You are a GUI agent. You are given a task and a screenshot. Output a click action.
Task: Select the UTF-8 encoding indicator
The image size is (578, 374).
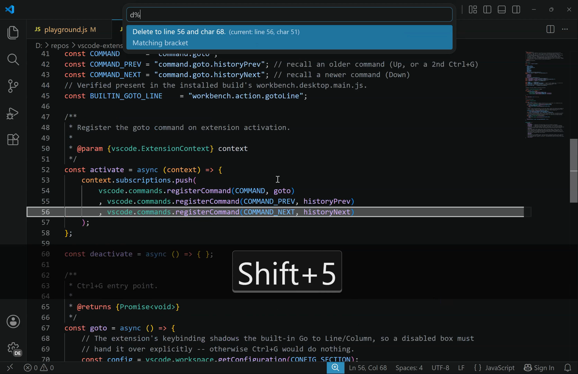pos(440,368)
